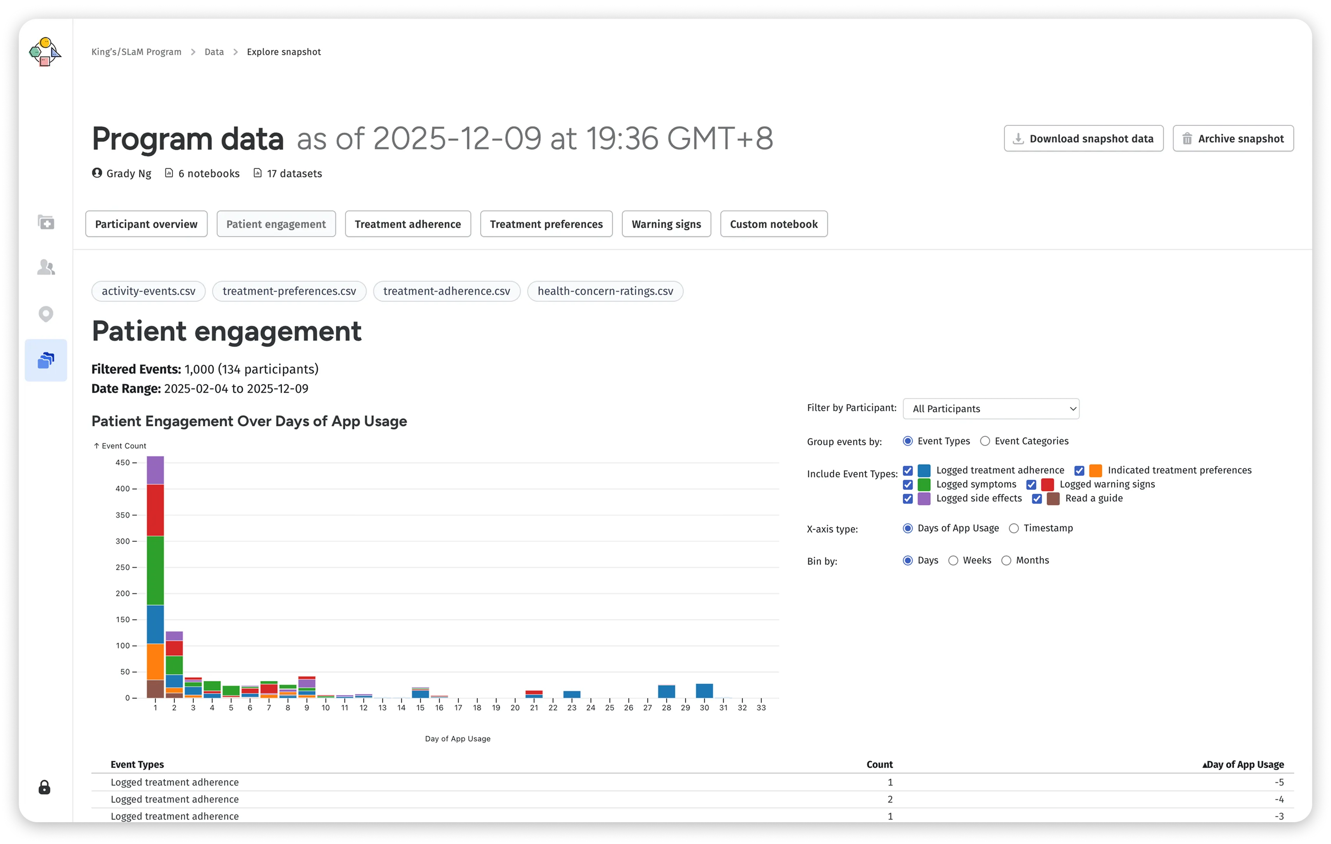The width and height of the screenshot is (1331, 844).
Task: Open the Warning signs notebook tab
Action: (666, 224)
